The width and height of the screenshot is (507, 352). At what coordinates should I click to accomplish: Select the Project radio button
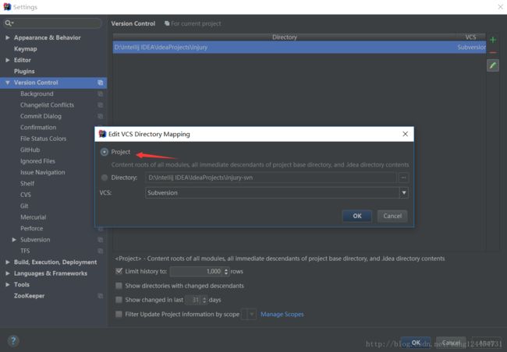[x=104, y=152]
